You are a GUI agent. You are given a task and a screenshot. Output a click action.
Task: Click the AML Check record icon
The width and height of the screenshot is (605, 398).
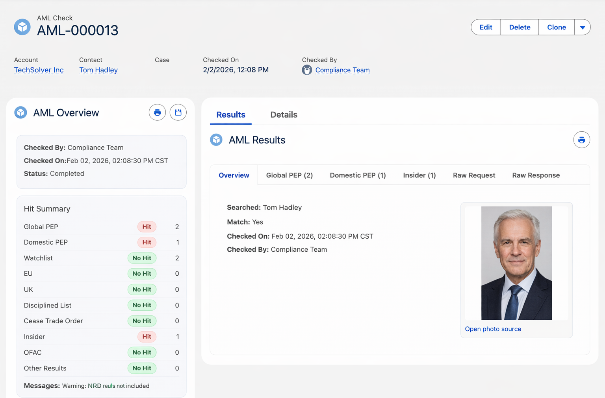[x=22, y=27]
